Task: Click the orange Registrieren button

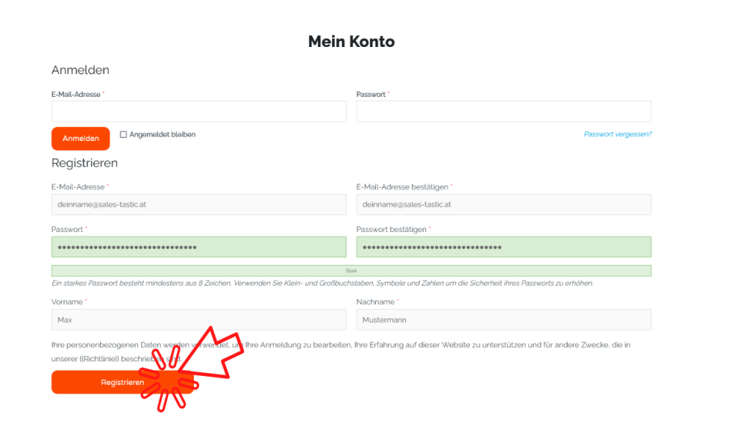Action: [x=123, y=382]
